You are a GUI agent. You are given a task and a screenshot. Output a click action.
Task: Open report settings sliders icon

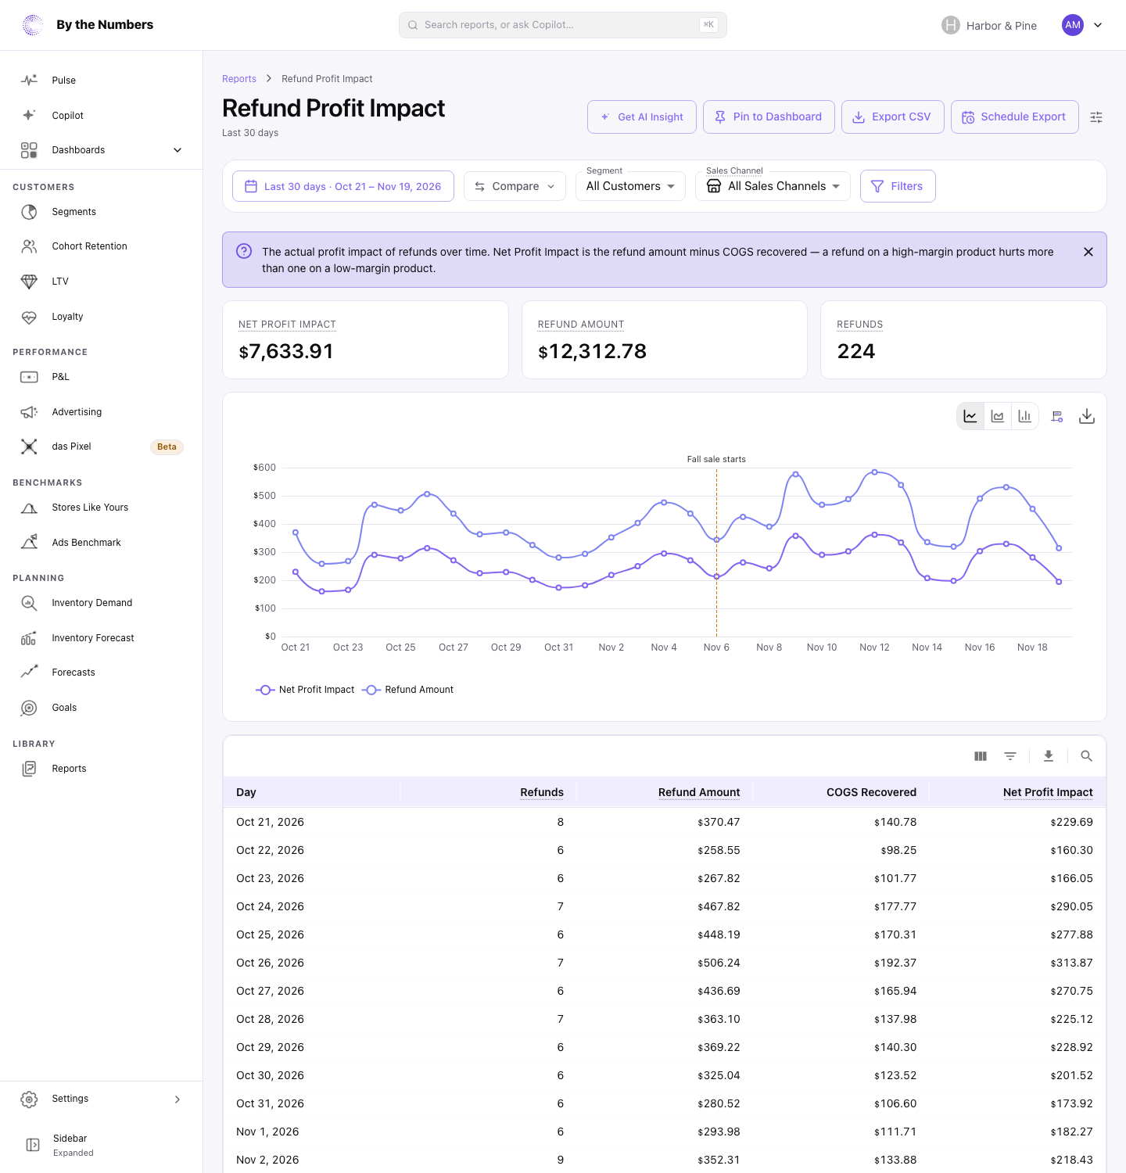(1096, 117)
